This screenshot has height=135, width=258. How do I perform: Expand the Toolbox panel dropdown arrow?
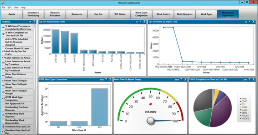coord(30,22)
